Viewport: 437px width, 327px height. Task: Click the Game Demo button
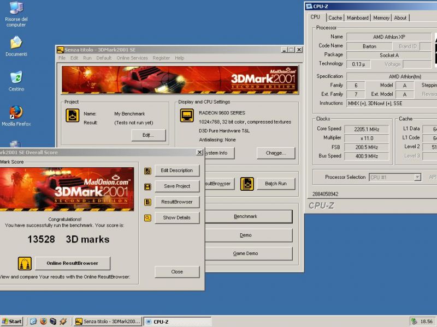click(x=249, y=253)
